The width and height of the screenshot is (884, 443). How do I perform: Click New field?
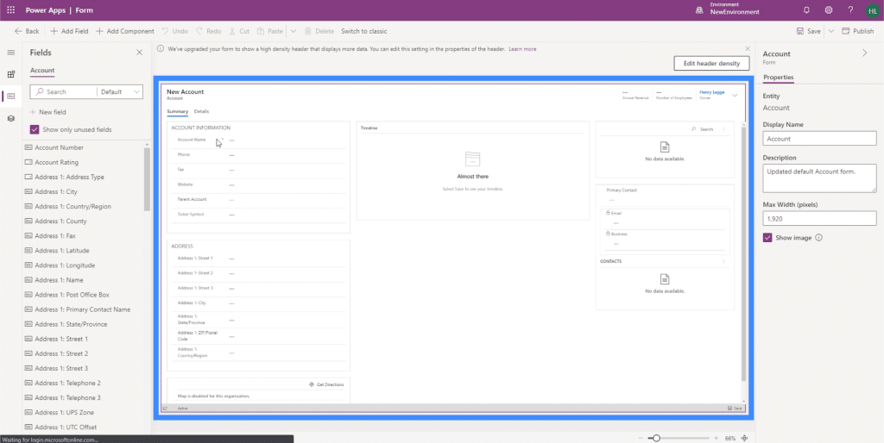tap(48, 112)
